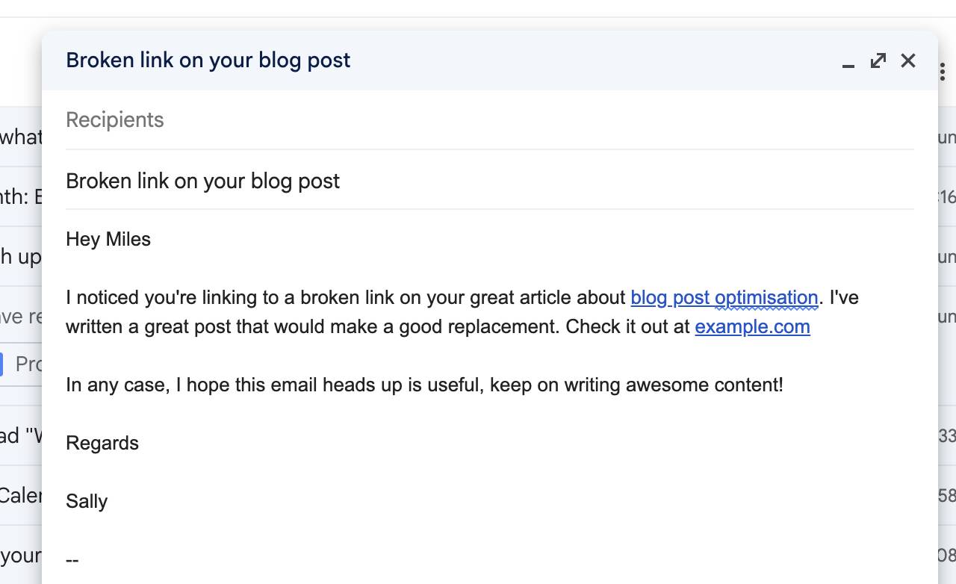Expand compose window to full screen
Screen dimensions: 956x584
tap(878, 60)
